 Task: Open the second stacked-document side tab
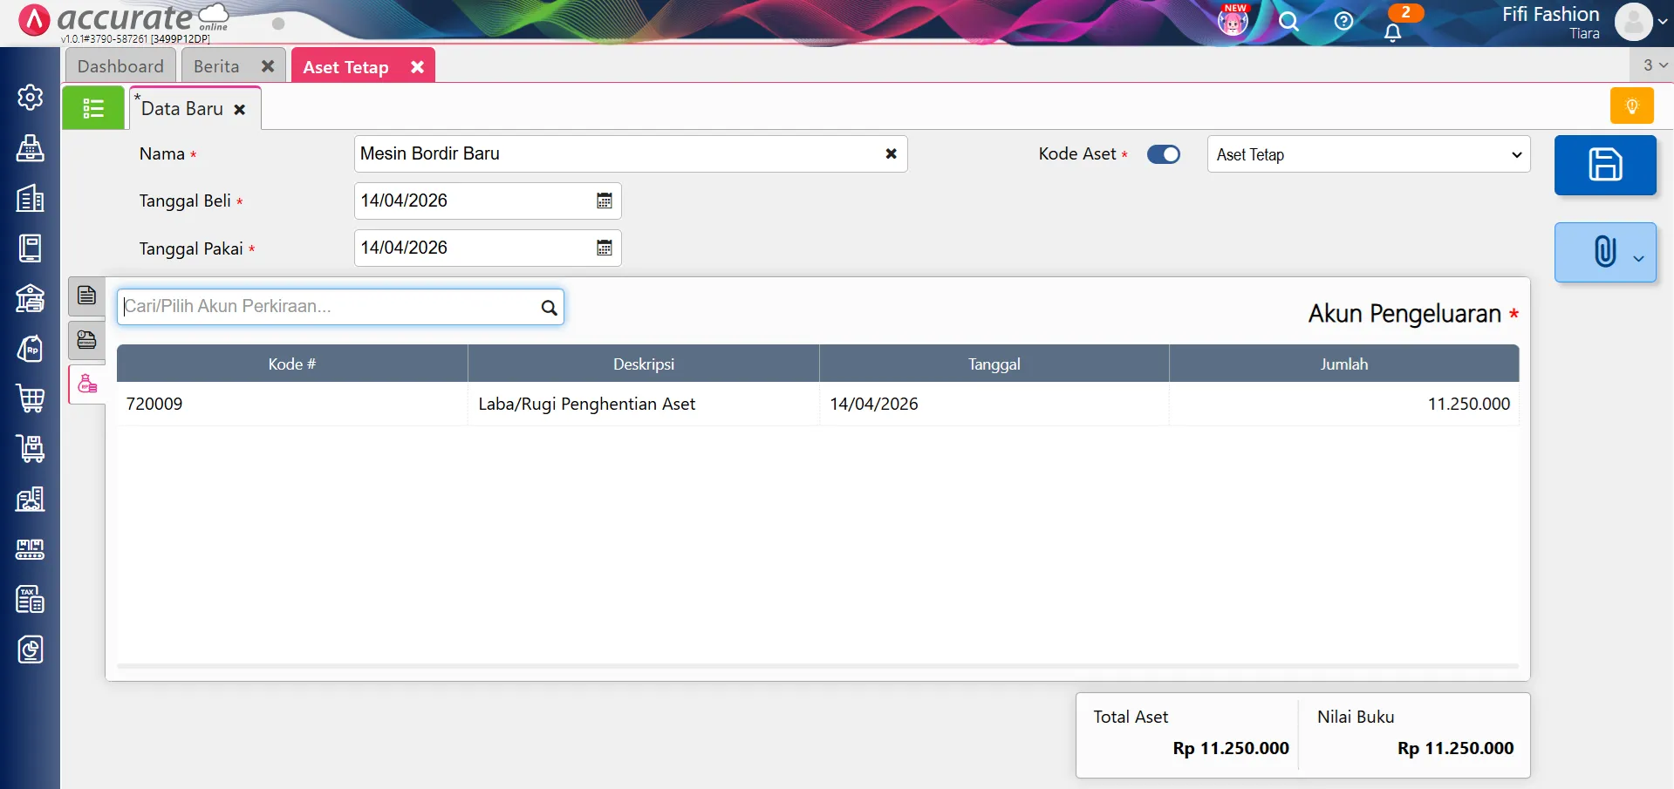pos(86,340)
